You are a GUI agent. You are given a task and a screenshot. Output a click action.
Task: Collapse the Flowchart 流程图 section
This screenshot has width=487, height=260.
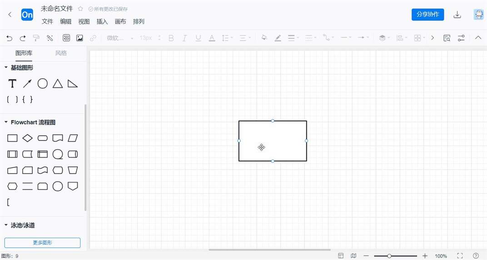[x=6, y=122]
